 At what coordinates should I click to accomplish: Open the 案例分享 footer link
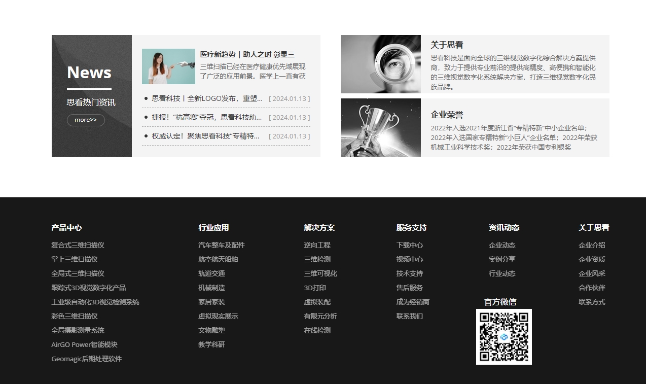[x=501, y=259]
